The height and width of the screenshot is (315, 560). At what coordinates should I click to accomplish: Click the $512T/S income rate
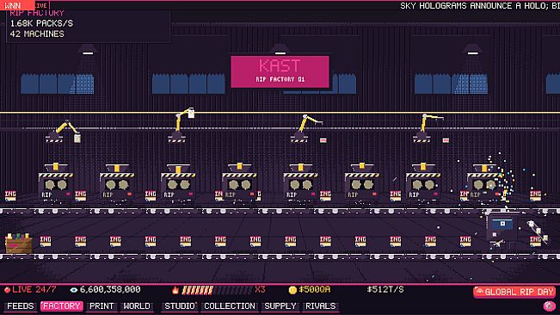[x=385, y=290]
